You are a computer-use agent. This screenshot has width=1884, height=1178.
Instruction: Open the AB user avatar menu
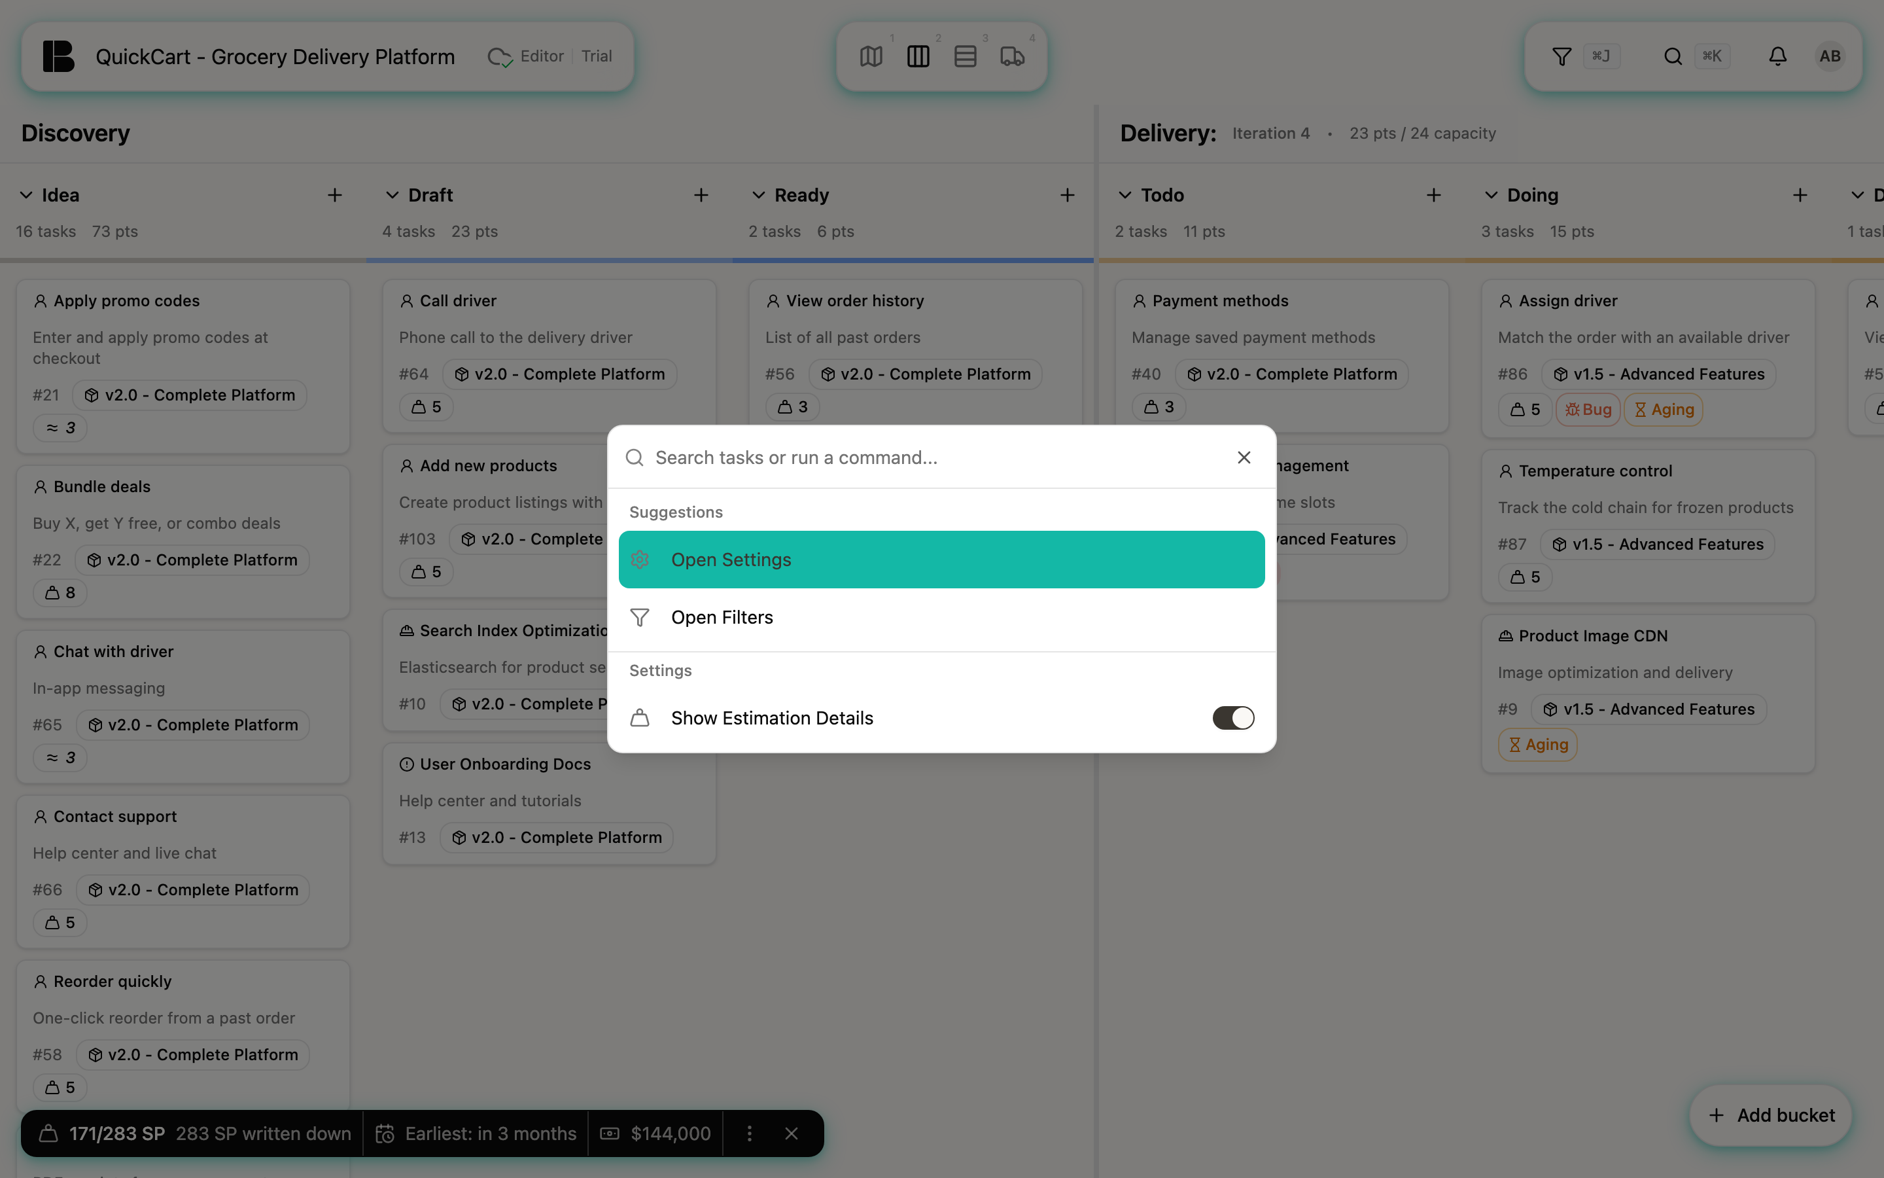pyautogui.click(x=1830, y=56)
